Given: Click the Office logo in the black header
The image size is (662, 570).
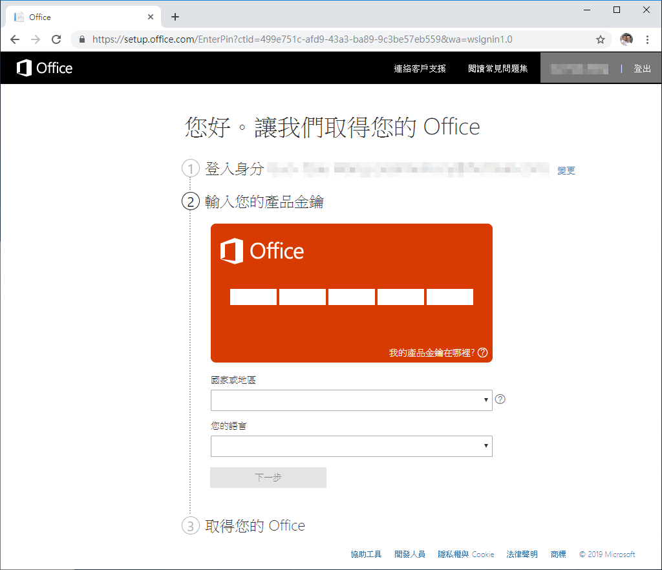Looking at the screenshot, I should 43,68.
